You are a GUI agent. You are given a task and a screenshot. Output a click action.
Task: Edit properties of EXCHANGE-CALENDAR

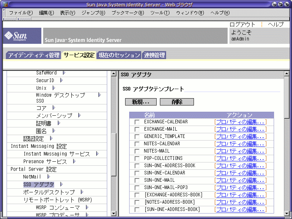(x=240, y=122)
